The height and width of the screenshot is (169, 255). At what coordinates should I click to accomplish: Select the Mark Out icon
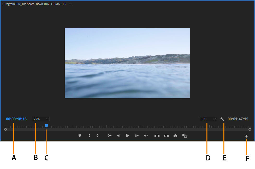[x=98, y=135]
